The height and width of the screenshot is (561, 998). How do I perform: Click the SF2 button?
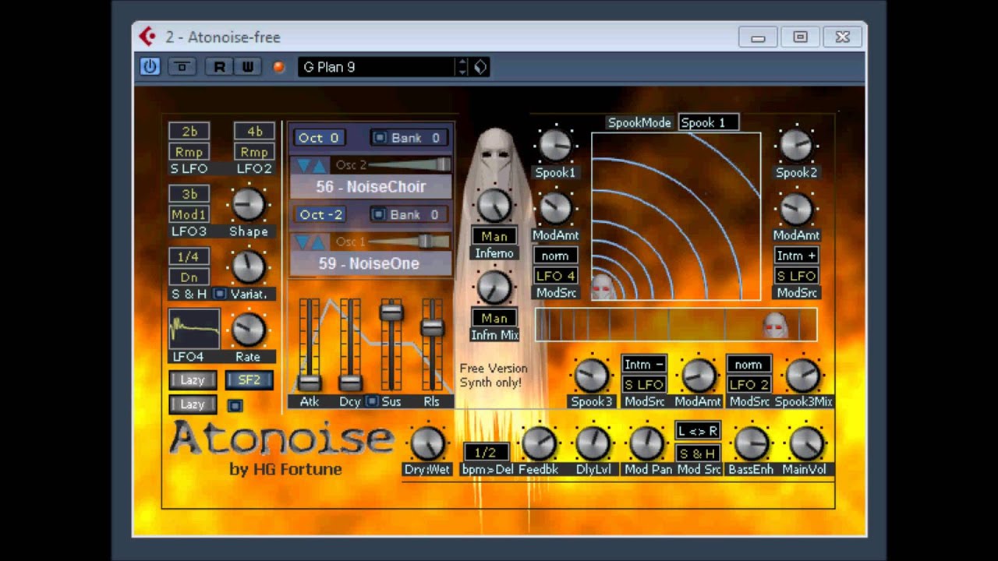coord(249,380)
